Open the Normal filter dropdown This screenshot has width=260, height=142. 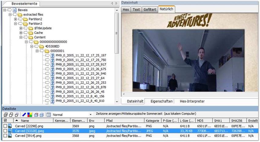coord(91,115)
